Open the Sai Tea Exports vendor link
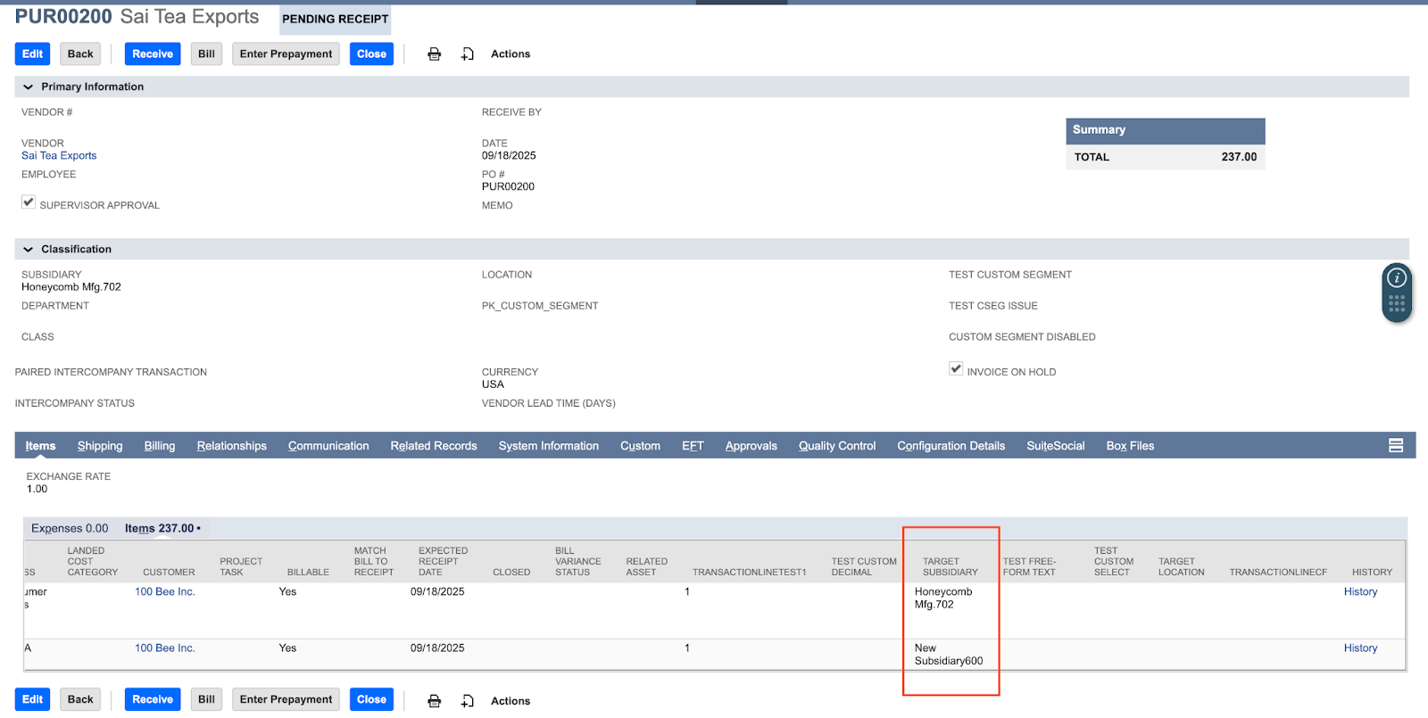Image resolution: width=1428 pixels, height=718 pixels. pyautogui.click(x=59, y=156)
